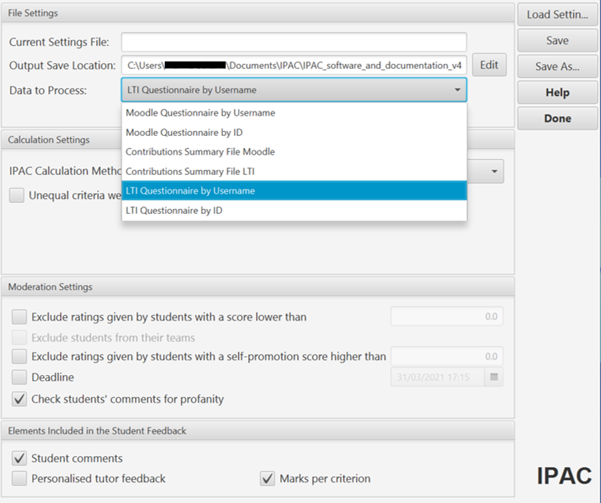Open the Help dialog

coord(557,92)
